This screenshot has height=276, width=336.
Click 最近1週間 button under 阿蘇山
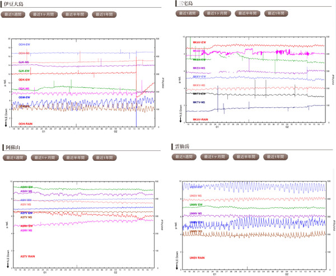[15, 158]
